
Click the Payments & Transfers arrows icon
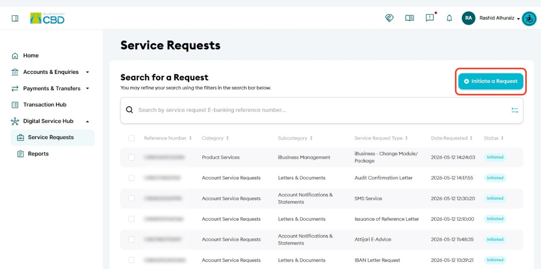(15, 88)
